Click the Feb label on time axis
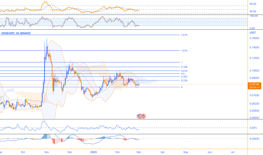 (x=117, y=152)
